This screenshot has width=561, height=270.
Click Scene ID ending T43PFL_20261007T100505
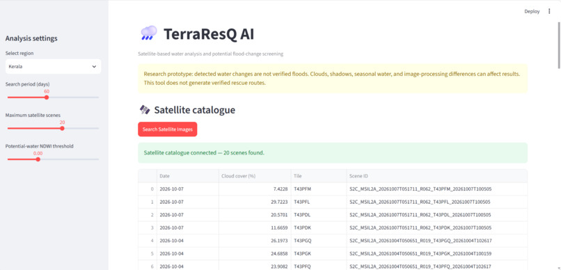pyautogui.click(x=437, y=202)
